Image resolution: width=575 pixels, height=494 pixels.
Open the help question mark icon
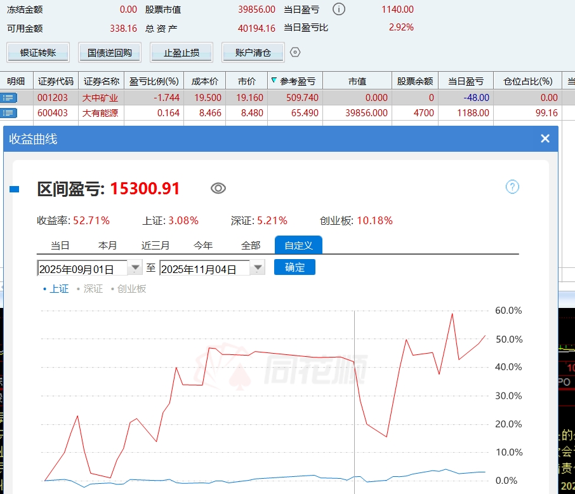pos(512,187)
